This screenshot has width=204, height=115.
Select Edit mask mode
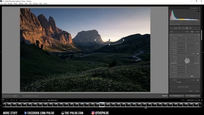click(192, 32)
